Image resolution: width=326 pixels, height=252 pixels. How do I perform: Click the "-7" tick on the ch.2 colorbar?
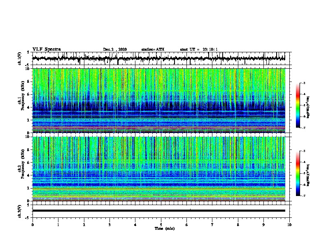304,196
